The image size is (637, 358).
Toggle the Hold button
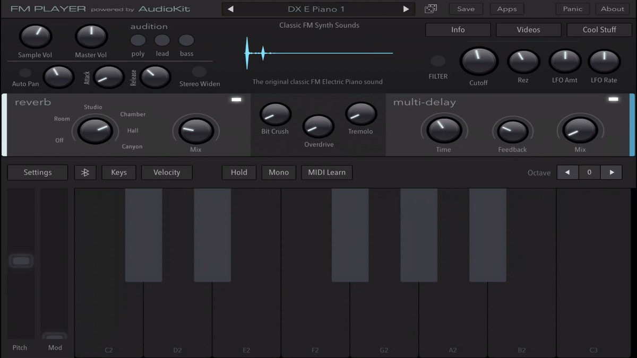tap(239, 172)
